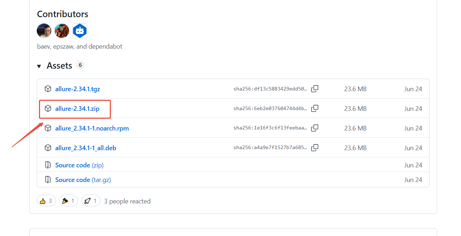Viewport: 461px width, 236px height.
Task: Open the dependabot contributor avatar
Action: click(x=80, y=31)
